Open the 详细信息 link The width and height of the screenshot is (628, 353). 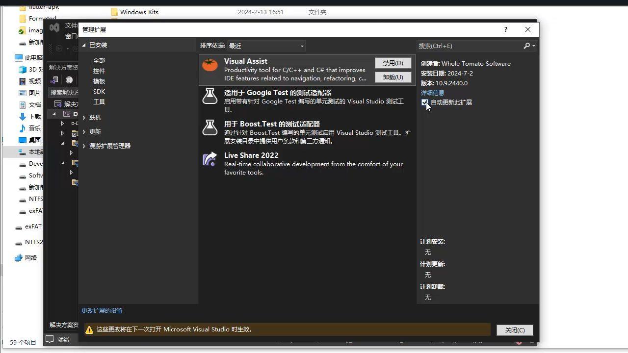(x=433, y=93)
